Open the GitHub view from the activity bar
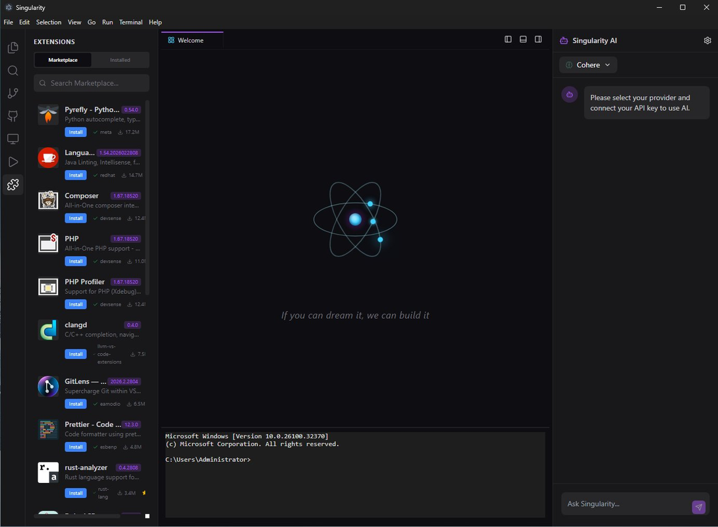This screenshot has width=718, height=527. click(13, 116)
